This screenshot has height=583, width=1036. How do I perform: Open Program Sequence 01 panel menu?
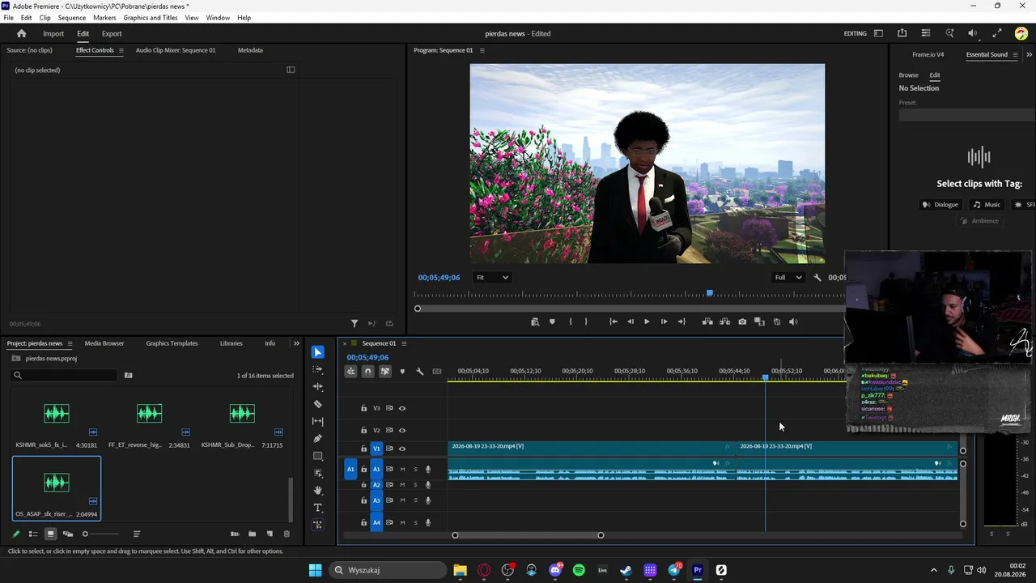(482, 50)
